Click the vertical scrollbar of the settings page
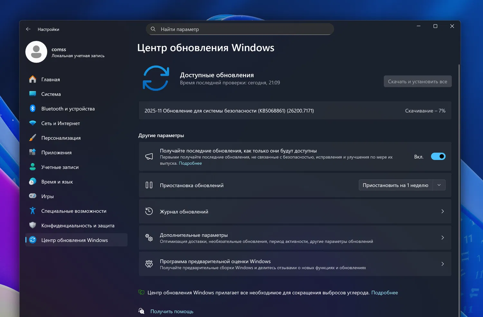 coord(459,190)
